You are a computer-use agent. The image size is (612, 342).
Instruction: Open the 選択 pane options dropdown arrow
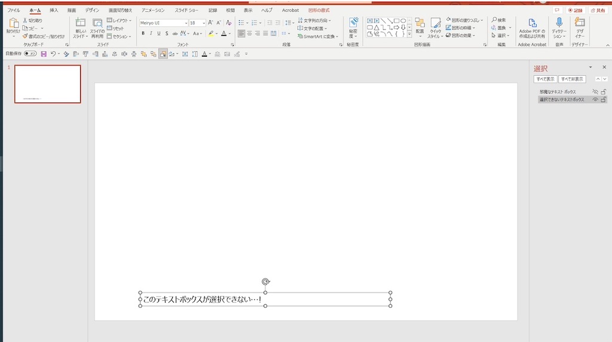point(590,67)
